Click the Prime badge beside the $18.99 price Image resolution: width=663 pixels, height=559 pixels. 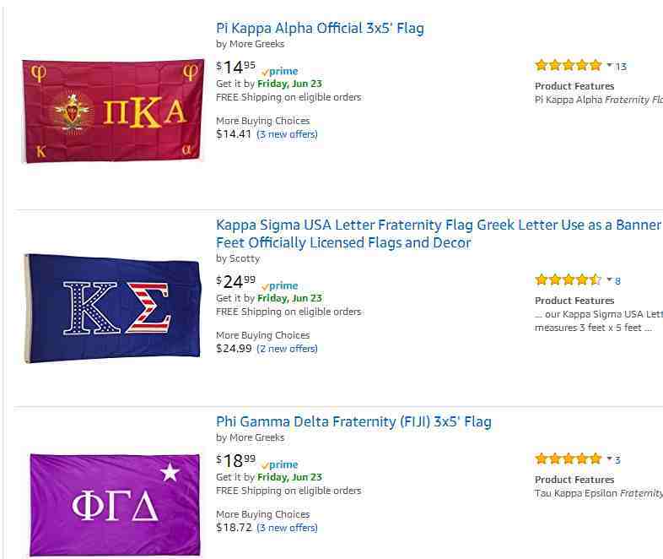(280, 464)
